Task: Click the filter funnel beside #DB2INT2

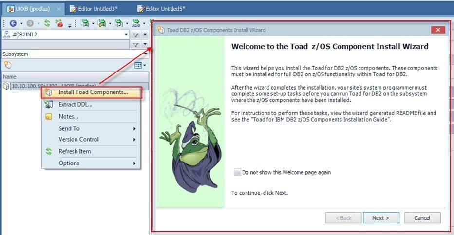Action: point(135,35)
